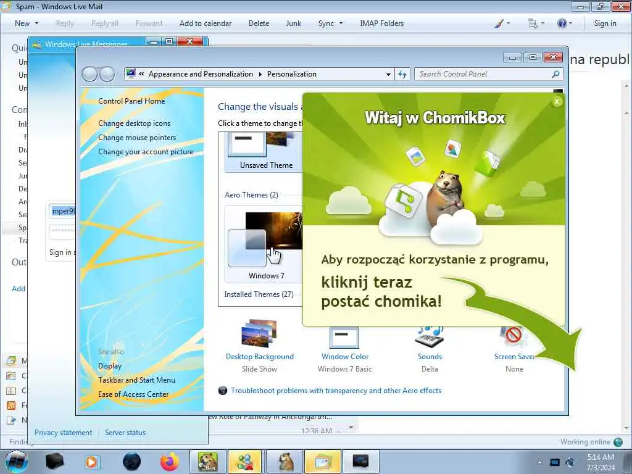
Task: Open Screen Saver settings icon
Action: click(x=513, y=337)
